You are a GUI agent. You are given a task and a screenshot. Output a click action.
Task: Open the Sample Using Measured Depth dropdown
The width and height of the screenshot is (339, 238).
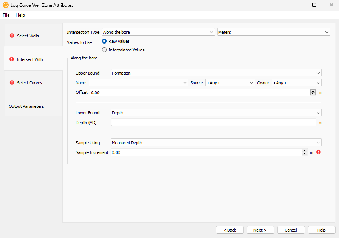coord(216,143)
